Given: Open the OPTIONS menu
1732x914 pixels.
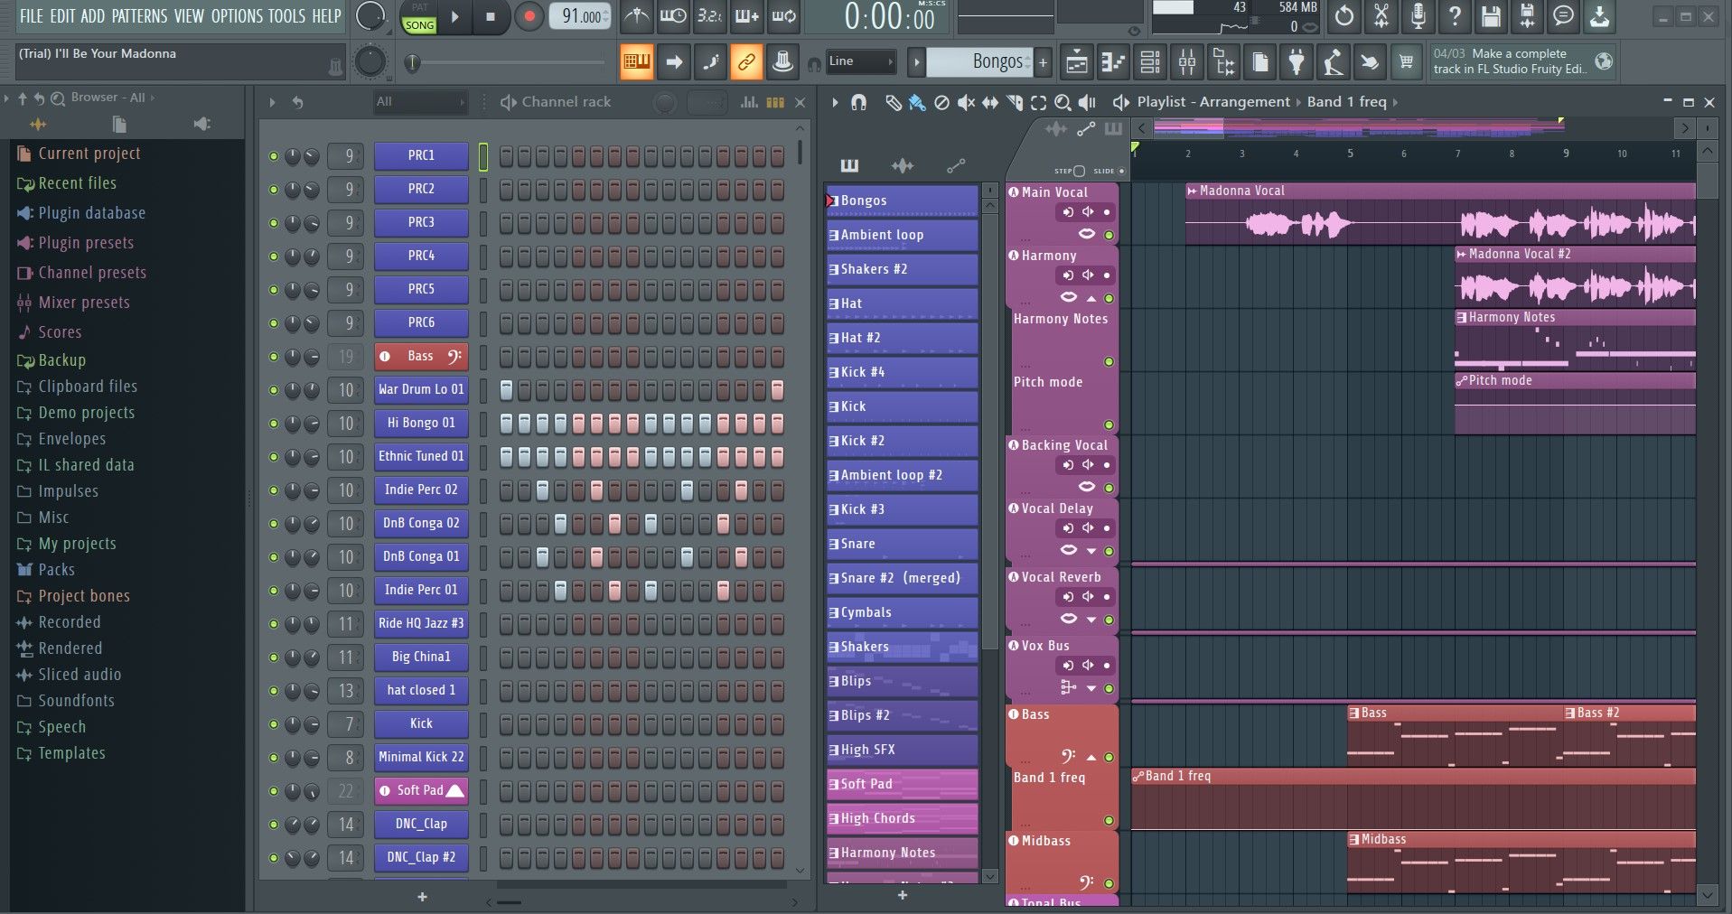Looking at the screenshot, I should [x=236, y=15].
